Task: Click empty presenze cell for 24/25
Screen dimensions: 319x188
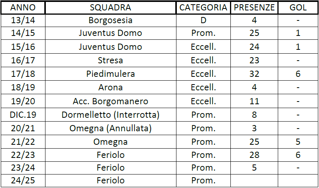Action: [254, 181]
